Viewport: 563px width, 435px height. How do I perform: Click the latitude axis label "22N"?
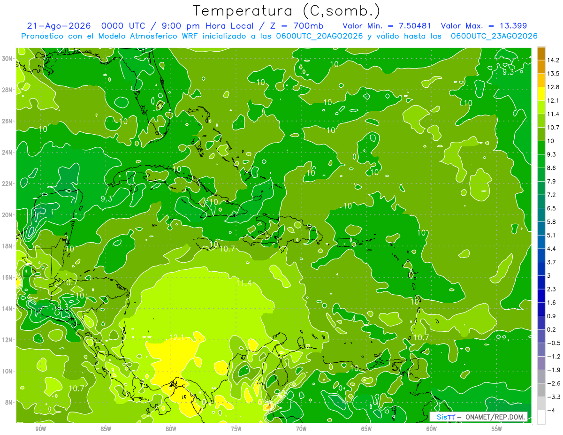point(7,183)
